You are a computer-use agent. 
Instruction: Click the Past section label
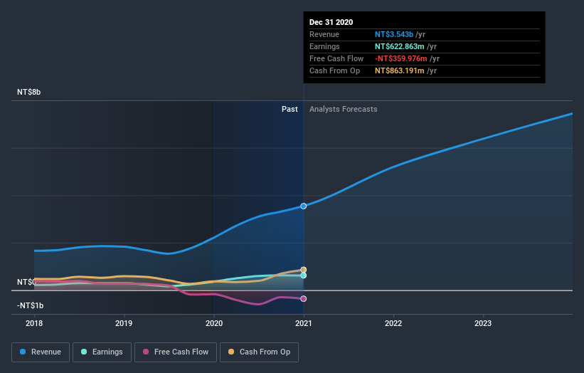pos(290,109)
